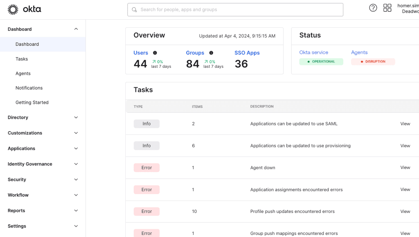
Task: Click 'Profile push updates encountered errors' text
Action: (x=292, y=211)
